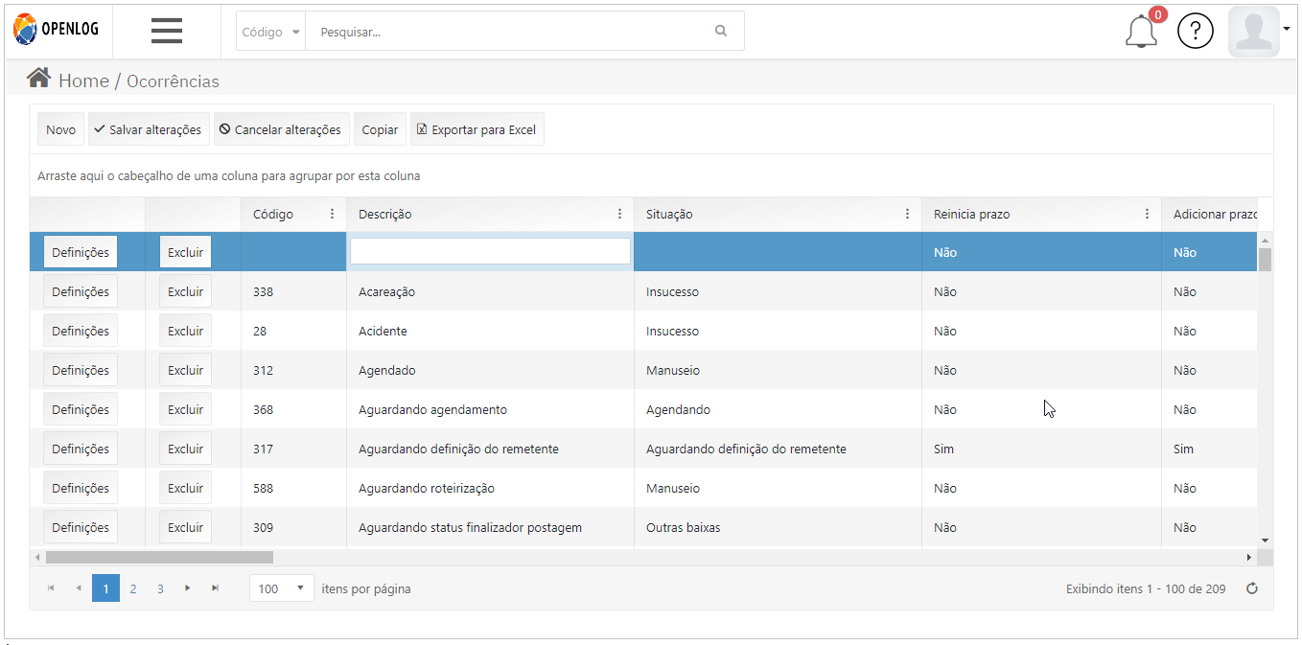The image size is (1302, 645).
Task: Click horizontal scrollbar right arrow
Action: (1249, 557)
